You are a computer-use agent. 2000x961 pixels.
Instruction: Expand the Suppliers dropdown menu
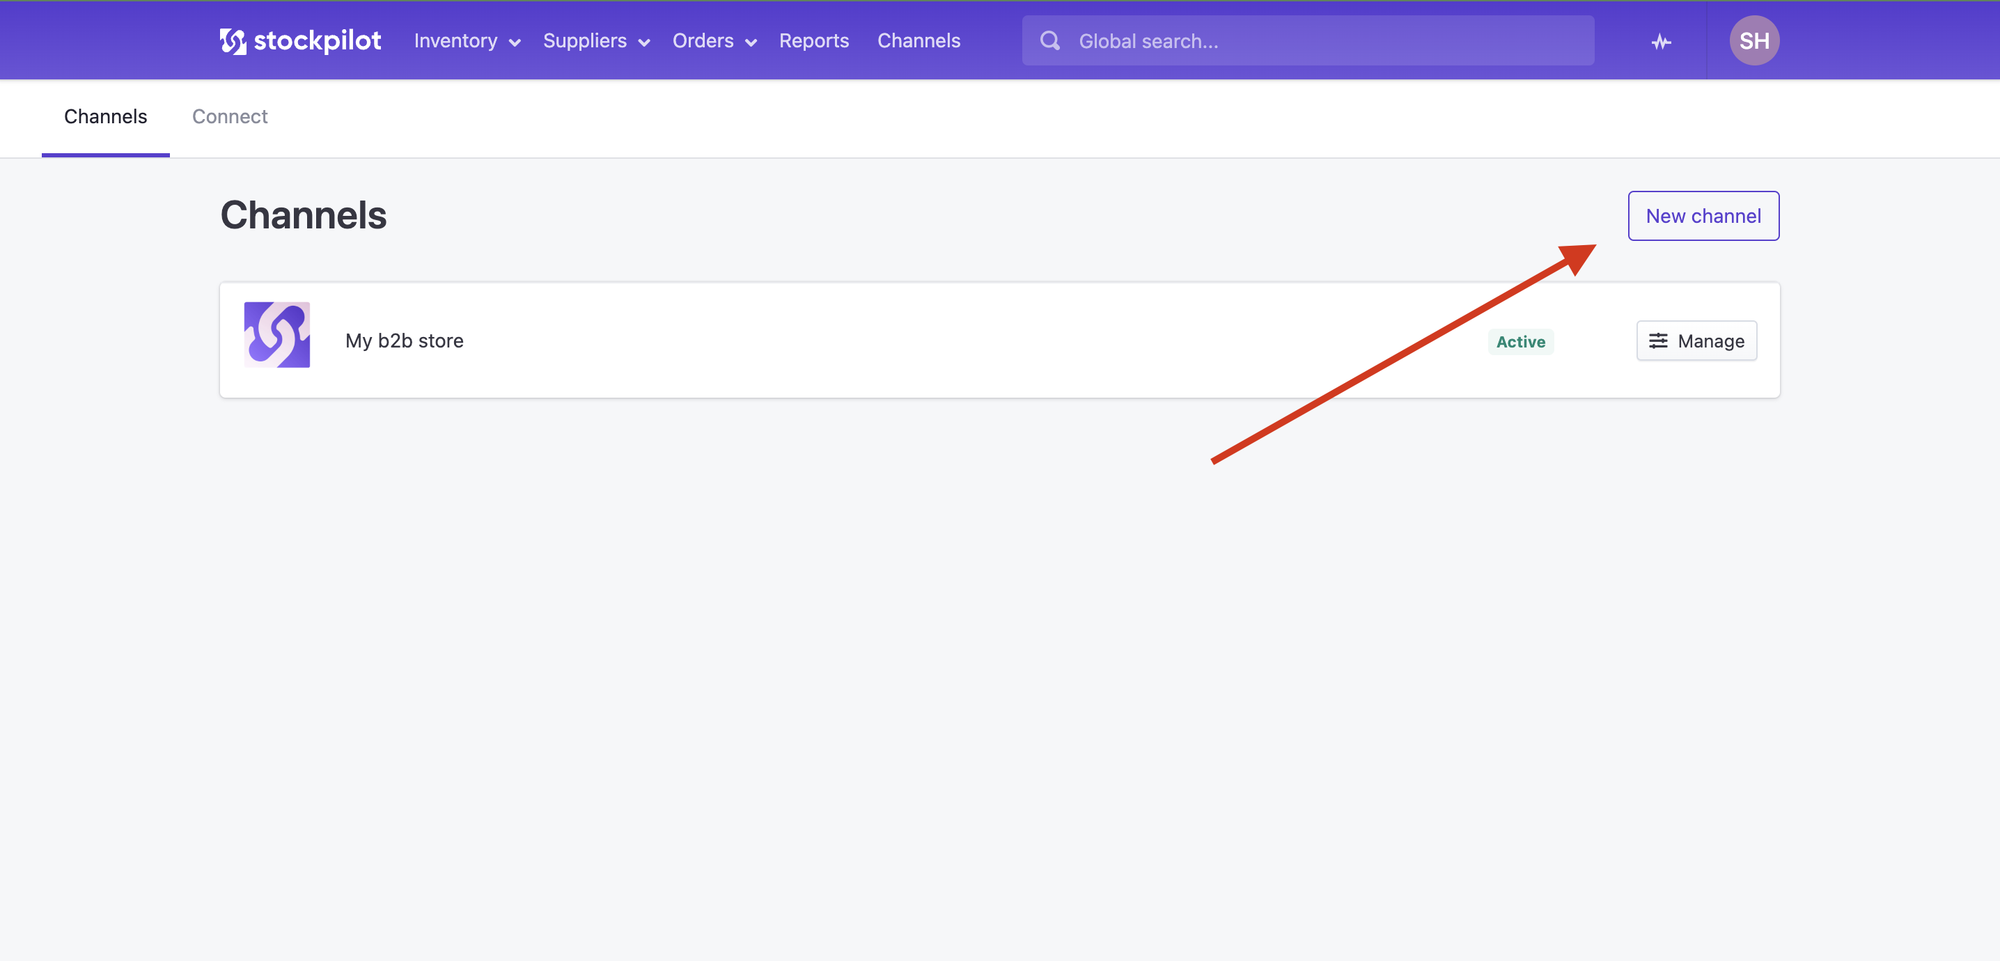click(596, 40)
